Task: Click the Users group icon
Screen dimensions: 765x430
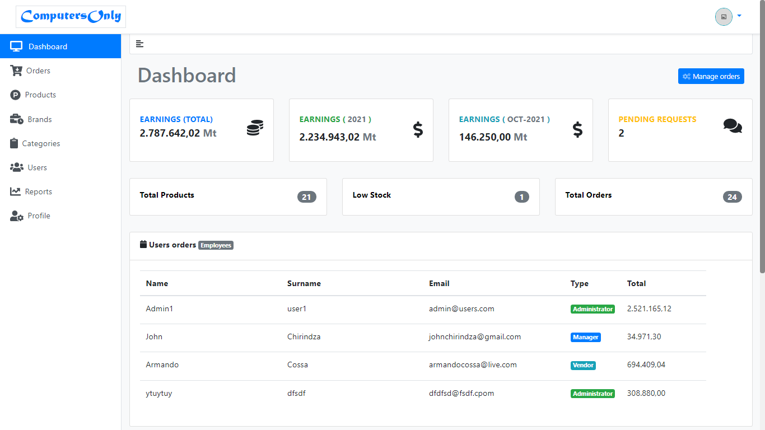Action: [17, 167]
